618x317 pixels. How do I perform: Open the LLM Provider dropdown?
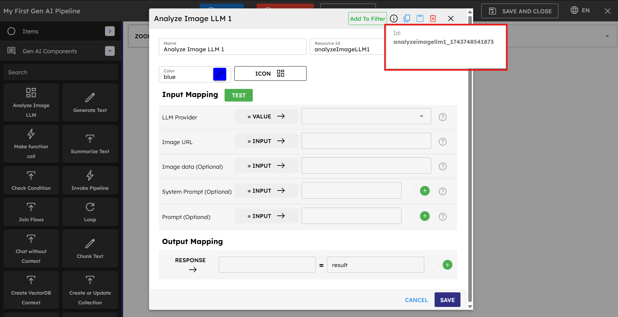(366, 116)
